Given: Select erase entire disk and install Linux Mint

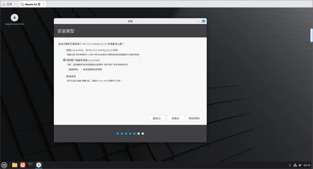Looking at the screenshot, I should click(64, 60).
